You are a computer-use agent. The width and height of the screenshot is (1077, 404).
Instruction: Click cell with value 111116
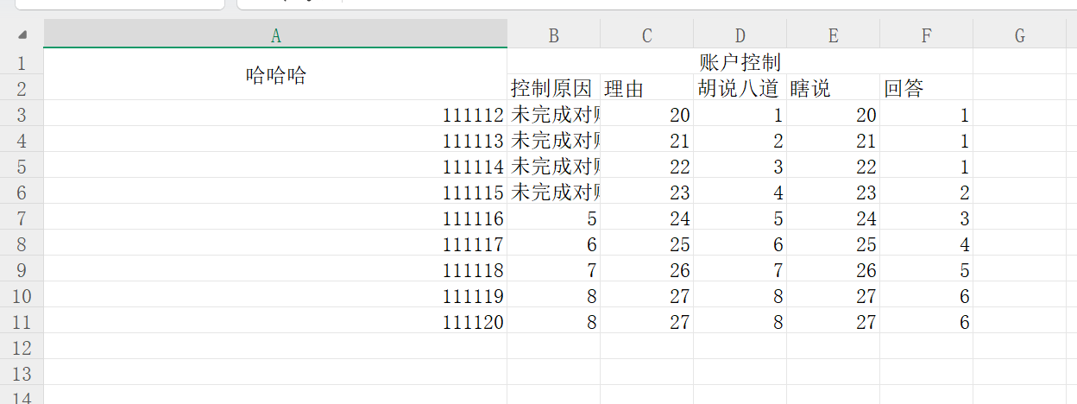[x=275, y=218]
